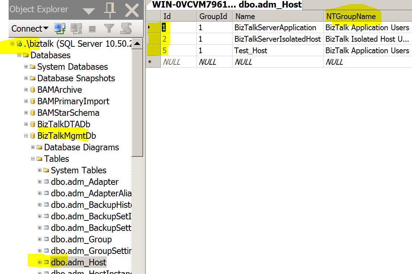Switch to the dbo.adm_Host document tab

[x=227, y=5]
